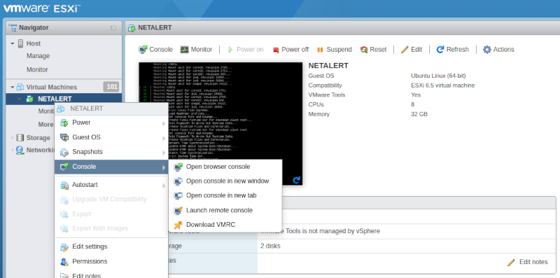Click the Edit settings icon in context menu

[64, 247]
